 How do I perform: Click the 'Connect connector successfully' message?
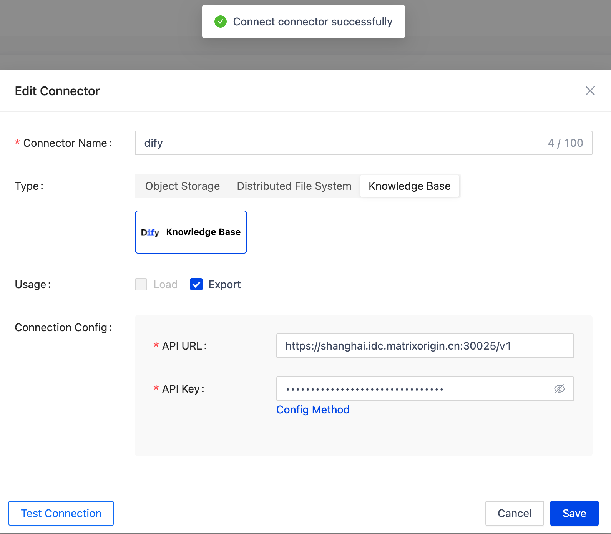coord(313,22)
